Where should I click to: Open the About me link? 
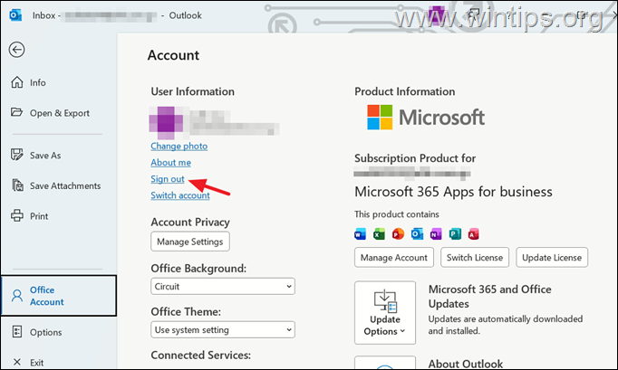tap(170, 163)
